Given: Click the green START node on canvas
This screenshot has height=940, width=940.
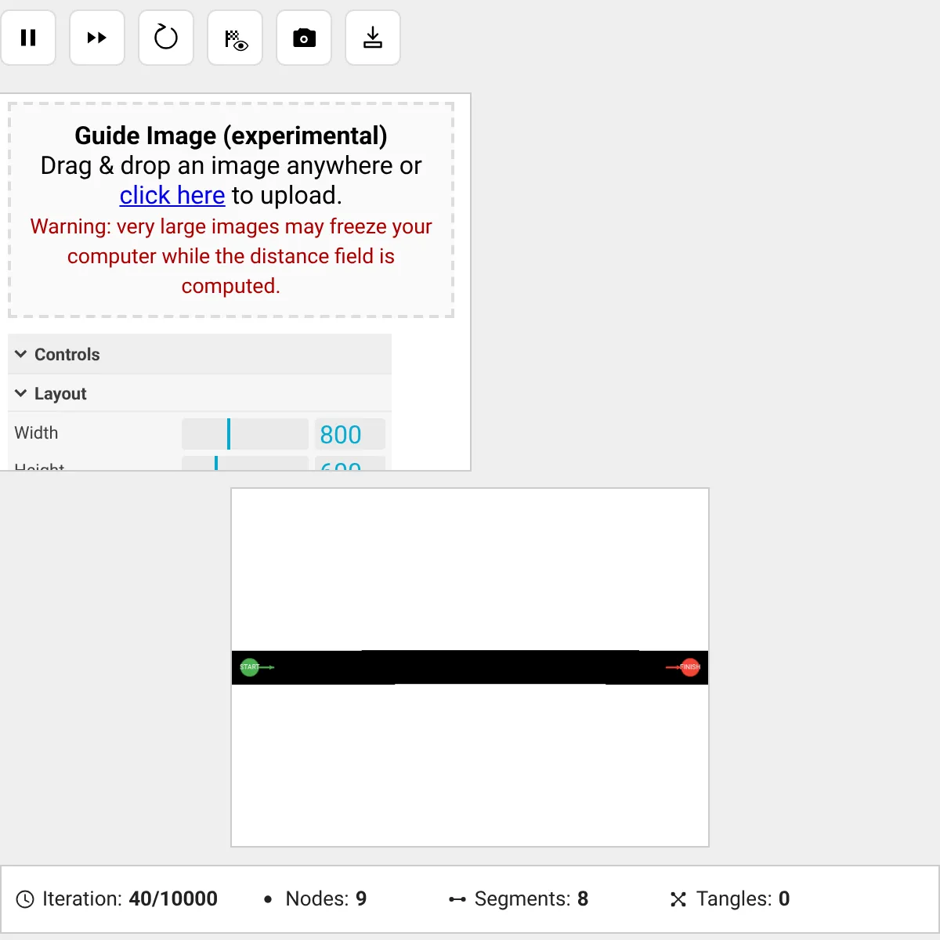Looking at the screenshot, I should tap(249, 667).
